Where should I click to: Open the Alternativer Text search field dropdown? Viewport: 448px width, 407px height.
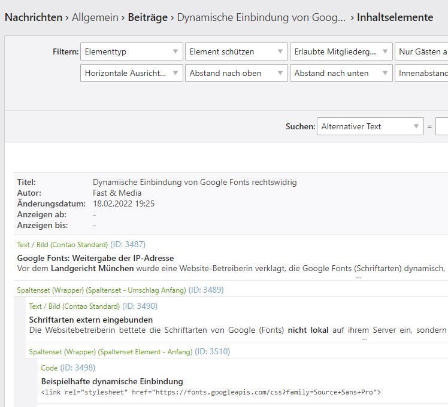pyautogui.click(x=370, y=126)
